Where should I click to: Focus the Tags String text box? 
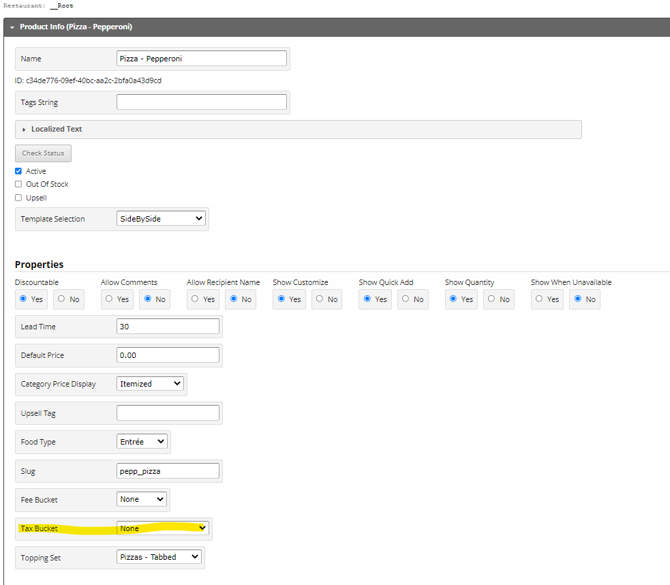(x=202, y=102)
